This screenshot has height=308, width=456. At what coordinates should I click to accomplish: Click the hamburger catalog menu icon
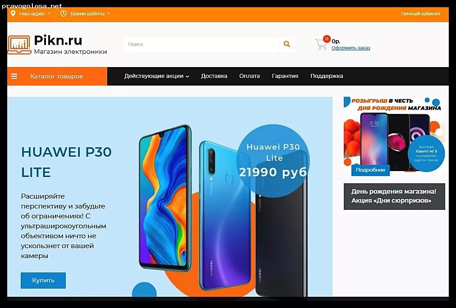click(x=14, y=76)
